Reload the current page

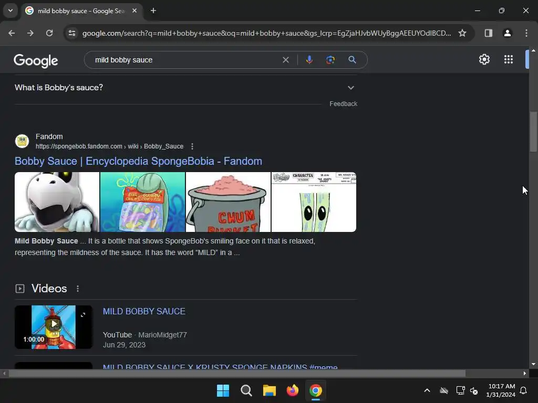tap(49, 33)
